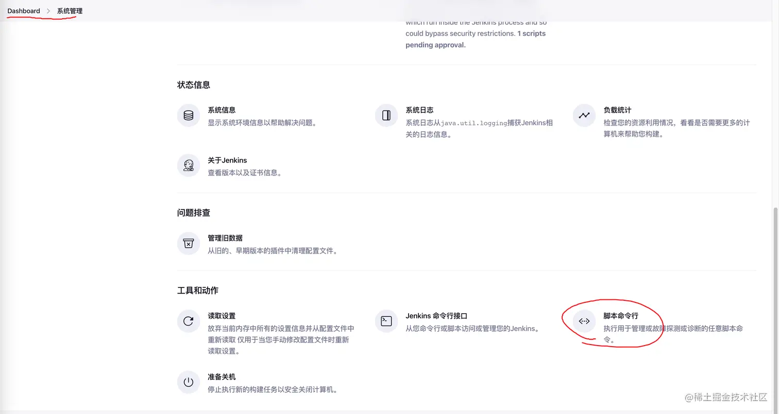This screenshot has width=779, height=414.
Task: Select 系统管理 in breadcrumb
Action: click(x=70, y=11)
